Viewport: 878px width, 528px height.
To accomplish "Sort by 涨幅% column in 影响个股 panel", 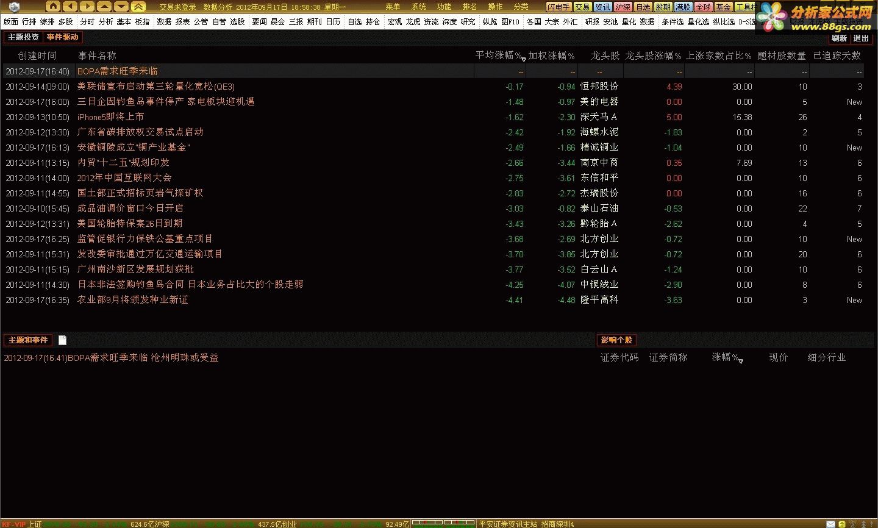I will pyautogui.click(x=726, y=357).
